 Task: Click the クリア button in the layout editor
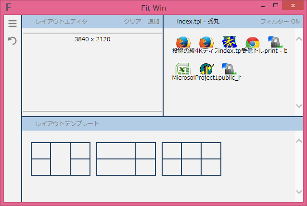coord(132,22)
